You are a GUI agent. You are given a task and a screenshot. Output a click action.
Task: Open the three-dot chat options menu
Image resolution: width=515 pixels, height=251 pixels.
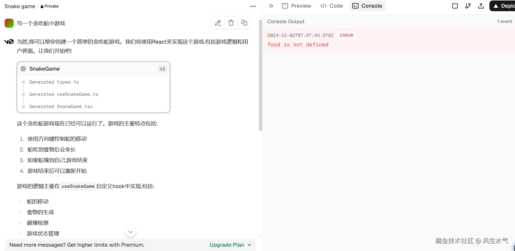pyautogui.click(x=253, y=6)
